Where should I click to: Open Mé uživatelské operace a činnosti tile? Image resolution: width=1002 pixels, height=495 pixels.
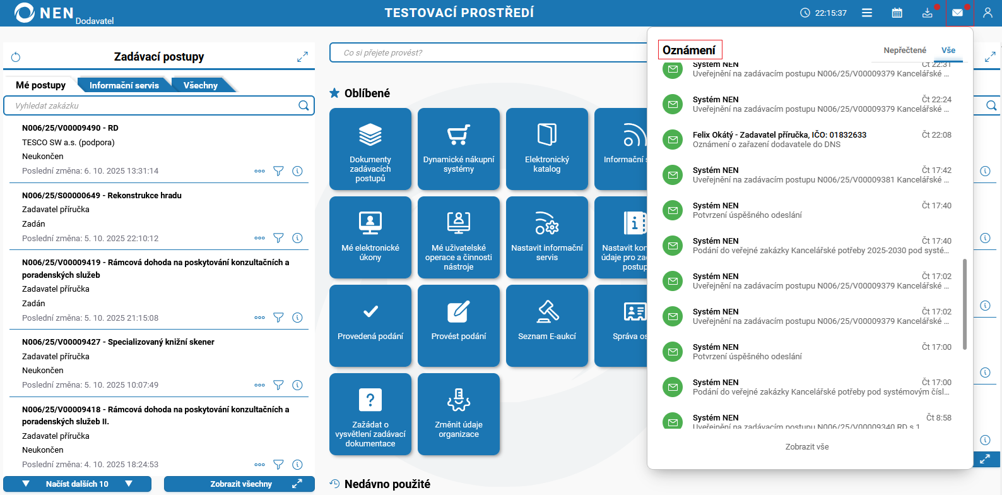pyautogui.click(x=459, y=237)
